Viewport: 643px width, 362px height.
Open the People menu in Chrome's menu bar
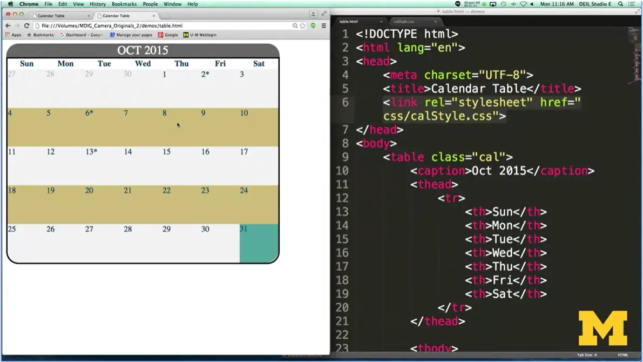pos(150,4)
